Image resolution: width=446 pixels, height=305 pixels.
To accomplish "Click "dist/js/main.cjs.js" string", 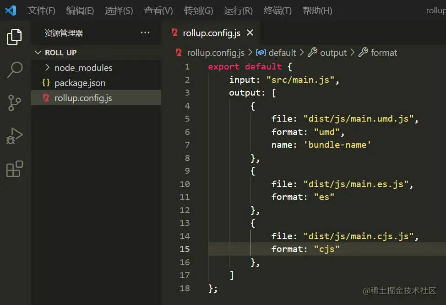I will [359, 236].
